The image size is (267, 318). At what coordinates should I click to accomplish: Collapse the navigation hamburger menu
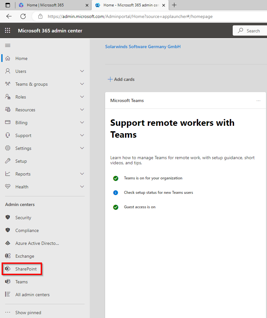(x=8, y=46)
